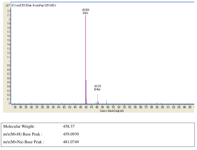The height and width of the screenshot is (150, 197).
Task: Click the value 458.37
Action: [69, 126]
